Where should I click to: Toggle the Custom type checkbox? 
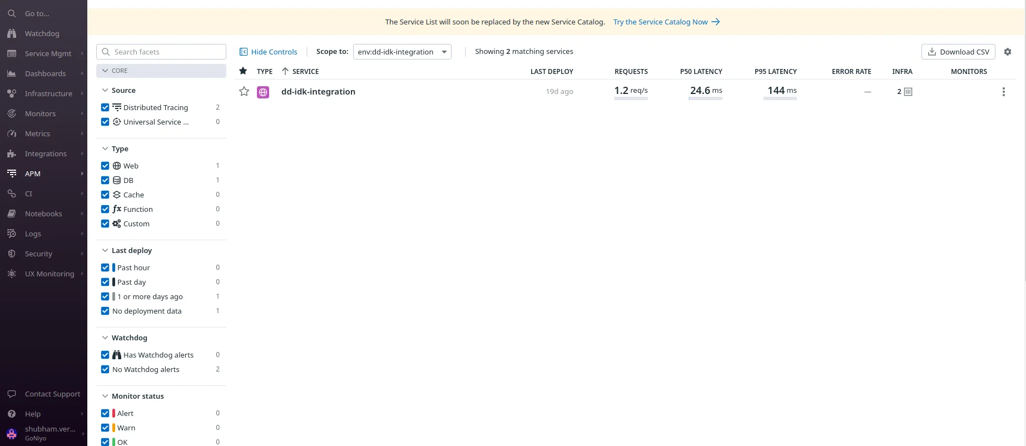pyautogui.click(x=105, y=224)
